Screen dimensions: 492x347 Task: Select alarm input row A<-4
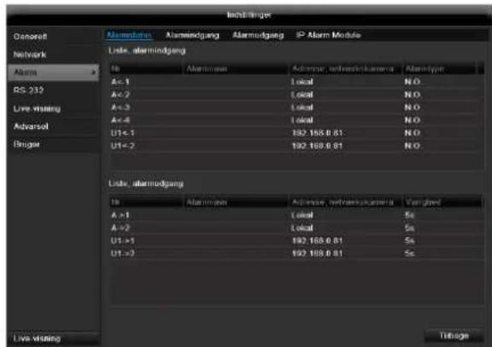tap(296, 120)
